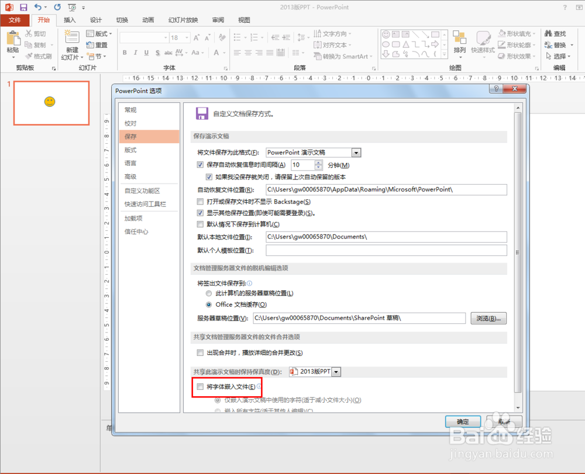Select Office Document Cache radio button
This screenshot has width=585, height=474.
click(x=209, y=305)
